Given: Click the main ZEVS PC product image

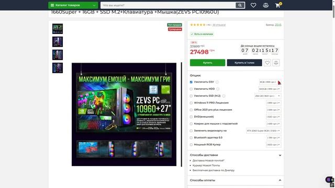Looking at the screenshot, I should (x=124, y=114).
